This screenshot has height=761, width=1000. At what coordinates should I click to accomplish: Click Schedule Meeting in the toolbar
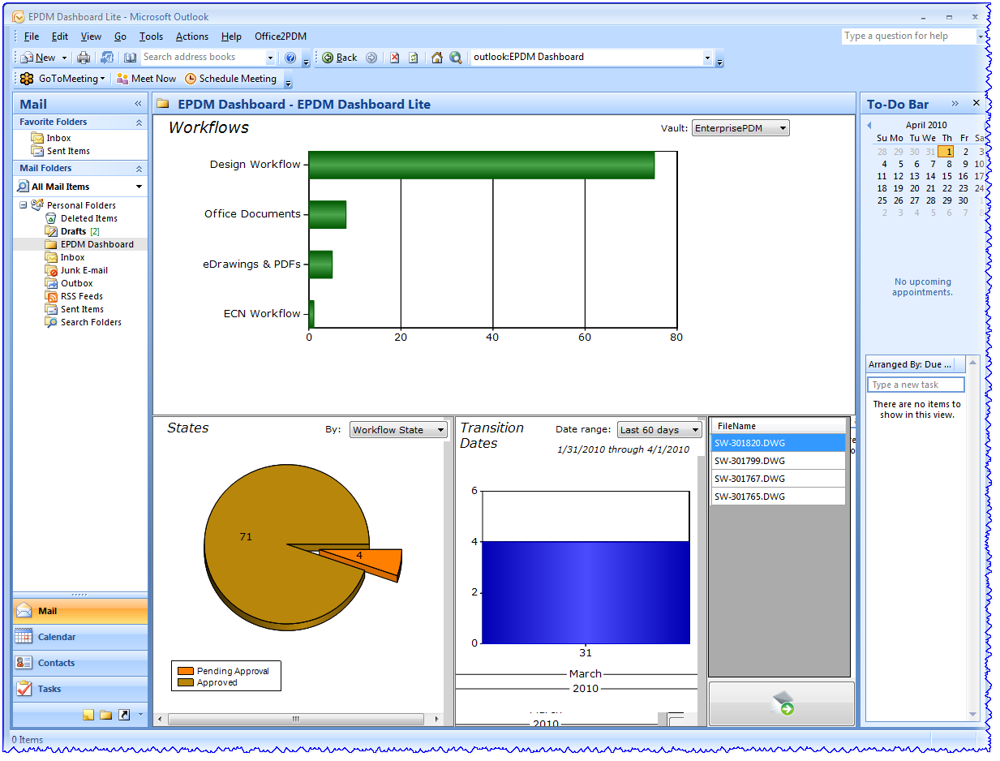(x=231, y=79)
